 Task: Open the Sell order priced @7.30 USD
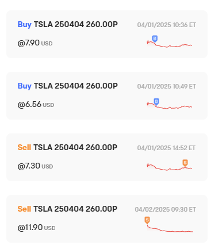click(x=107, y=157)
